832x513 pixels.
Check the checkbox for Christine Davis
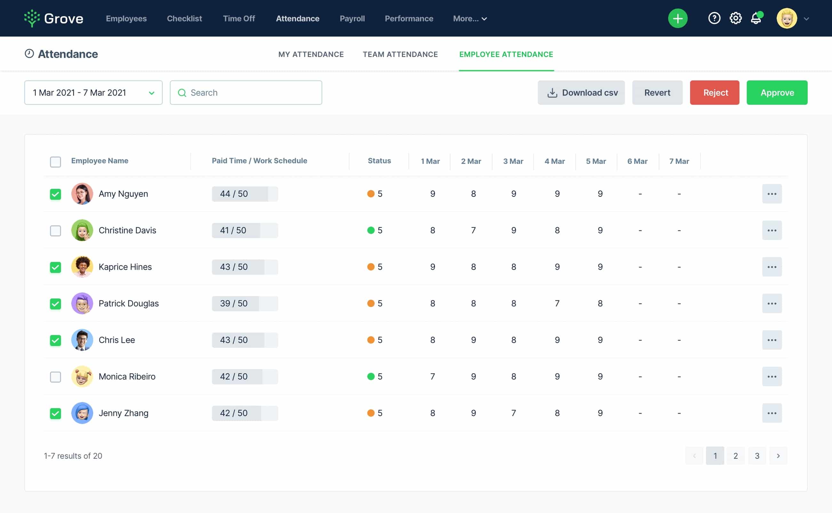coord(55,230)
